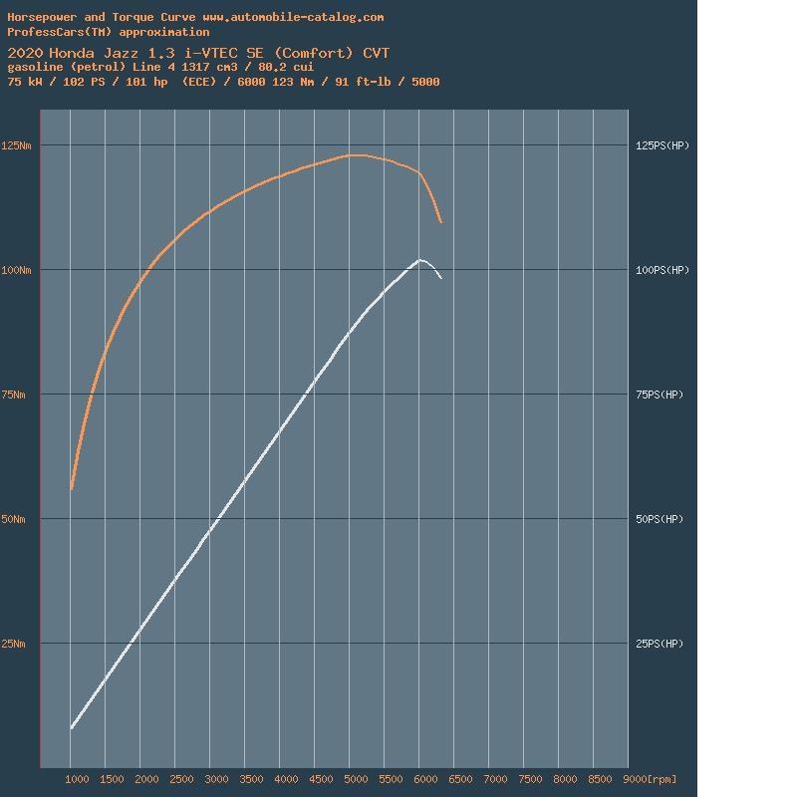
Task: Click the 75 kW / 102 PS spec line
Action: click(223, 82)
